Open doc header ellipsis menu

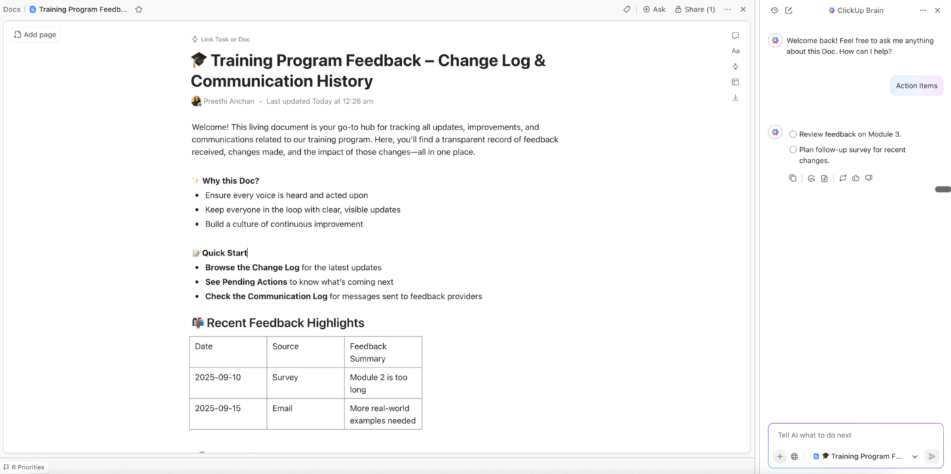[728, 9]
